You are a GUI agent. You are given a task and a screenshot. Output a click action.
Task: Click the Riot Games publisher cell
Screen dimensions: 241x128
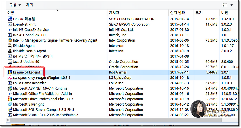tap(118, 72)
